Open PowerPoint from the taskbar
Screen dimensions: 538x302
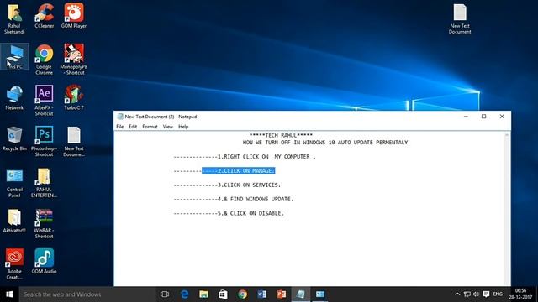tap(282, 294)
